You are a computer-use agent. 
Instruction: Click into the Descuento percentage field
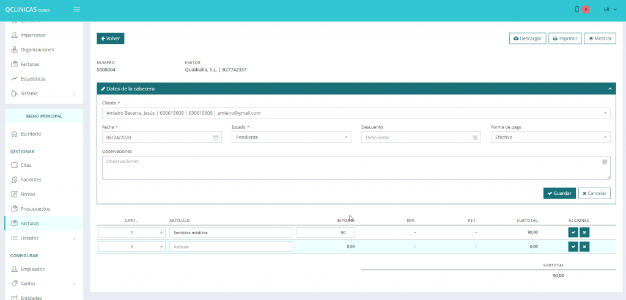pyautogui.click(x=416, y=137)
